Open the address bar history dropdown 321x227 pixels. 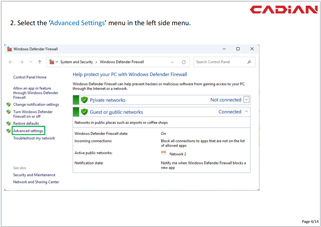(172, 62)
